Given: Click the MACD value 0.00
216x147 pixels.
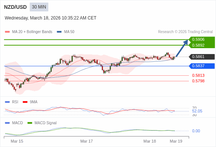Looking at the screenshot, I should 196,131.
